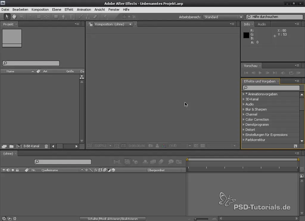The width and height of the screenshot is (305, 221).
Task: Expand the Animationsvorgaben category
Action: point(244,94)
